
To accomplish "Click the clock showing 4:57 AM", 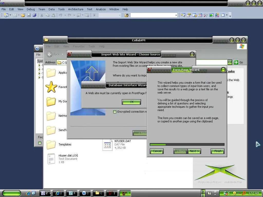I will click(253, 193).
